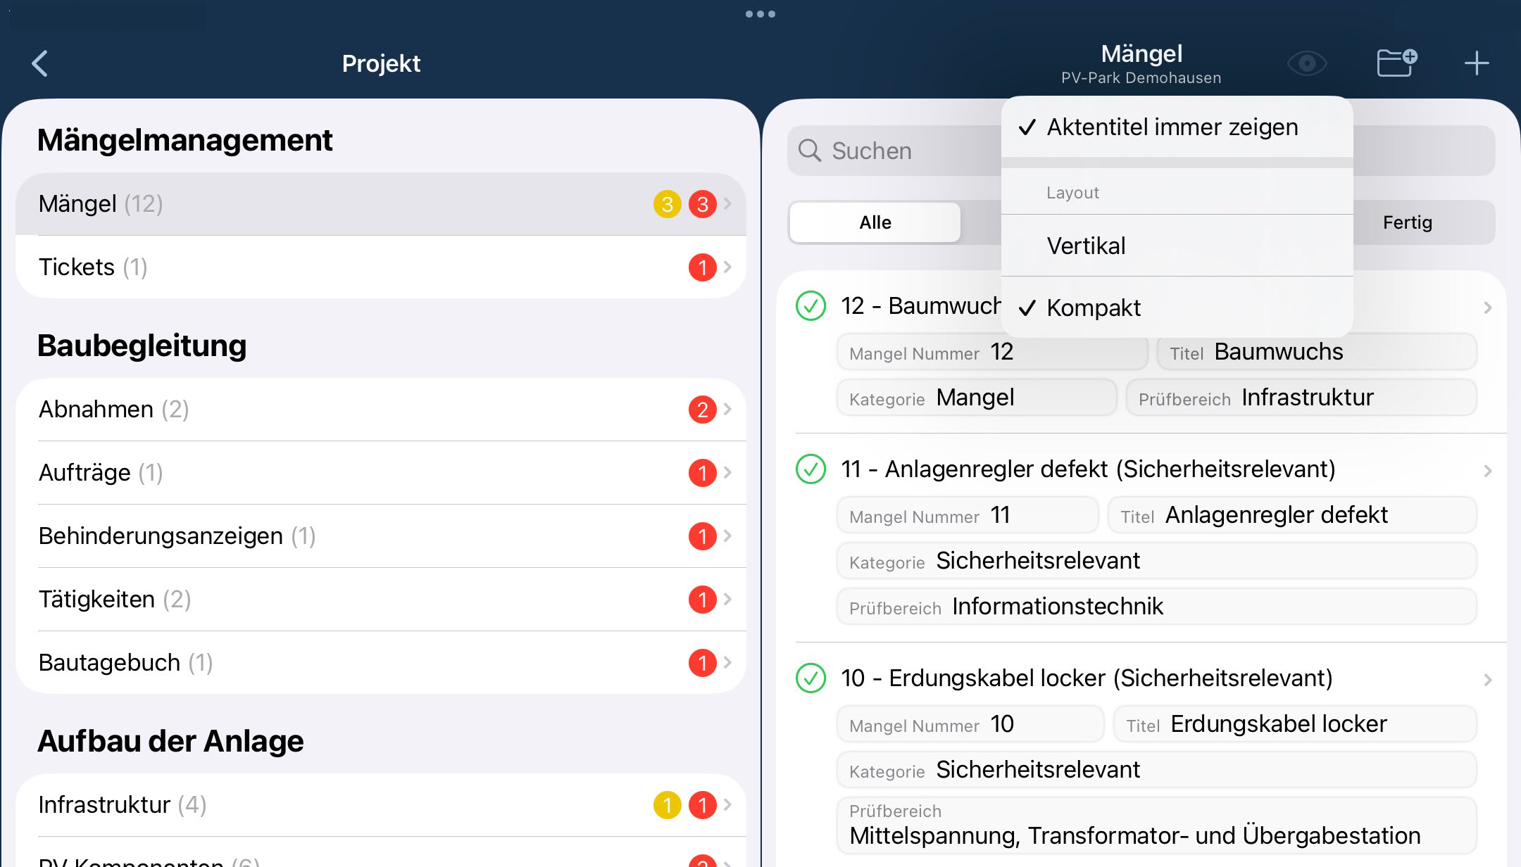Open entry 11 via its chevron
This screenshot has height=867, width=1521.
(1487, 471)
